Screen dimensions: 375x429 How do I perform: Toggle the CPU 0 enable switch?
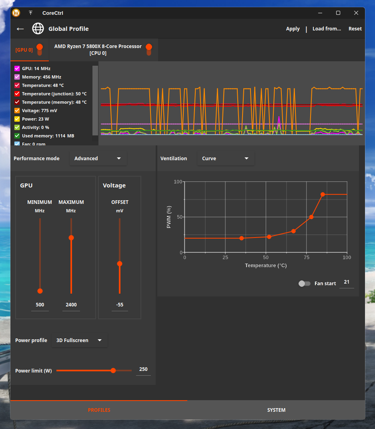tap(149, 50)
